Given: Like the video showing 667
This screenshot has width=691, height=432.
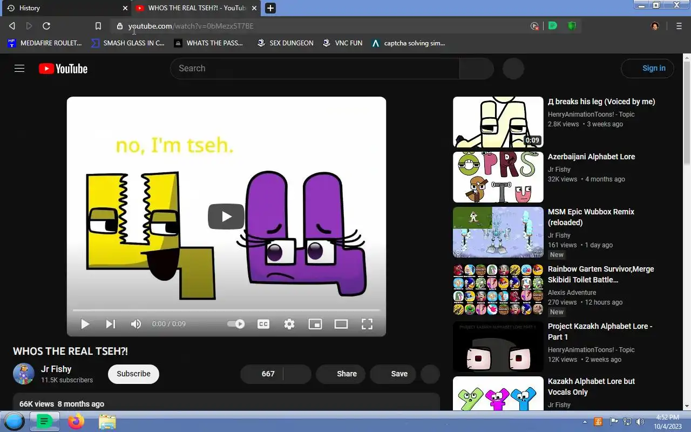Looking at the screenshot, I should (262, 374).
